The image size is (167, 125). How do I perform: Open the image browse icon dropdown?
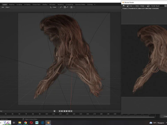click(x=149, y=6)
